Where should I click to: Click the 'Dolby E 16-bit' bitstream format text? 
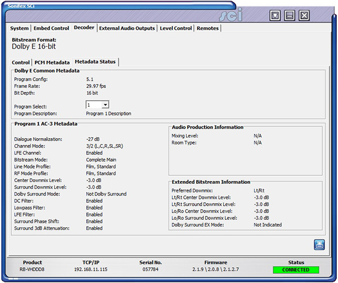[x=34, y=46]
